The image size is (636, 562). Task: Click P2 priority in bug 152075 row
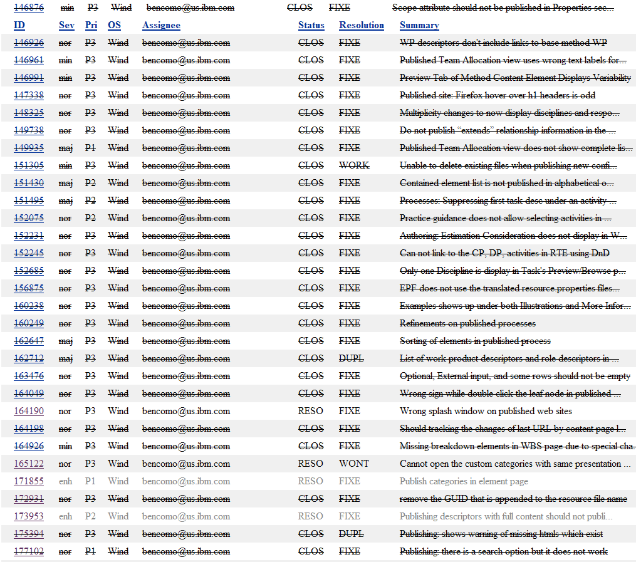[x=90, y=218]
